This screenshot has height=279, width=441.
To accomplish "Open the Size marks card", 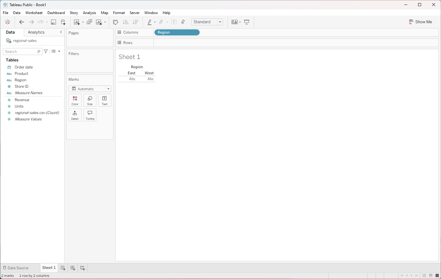I will (90, 100).
